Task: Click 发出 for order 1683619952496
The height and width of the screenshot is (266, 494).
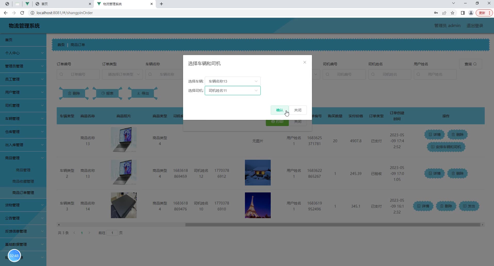Action: tap(469, 206)
